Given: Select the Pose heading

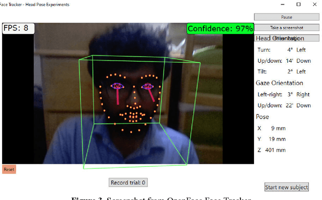Looking at the screenshot, I should (x=262, y=117).
